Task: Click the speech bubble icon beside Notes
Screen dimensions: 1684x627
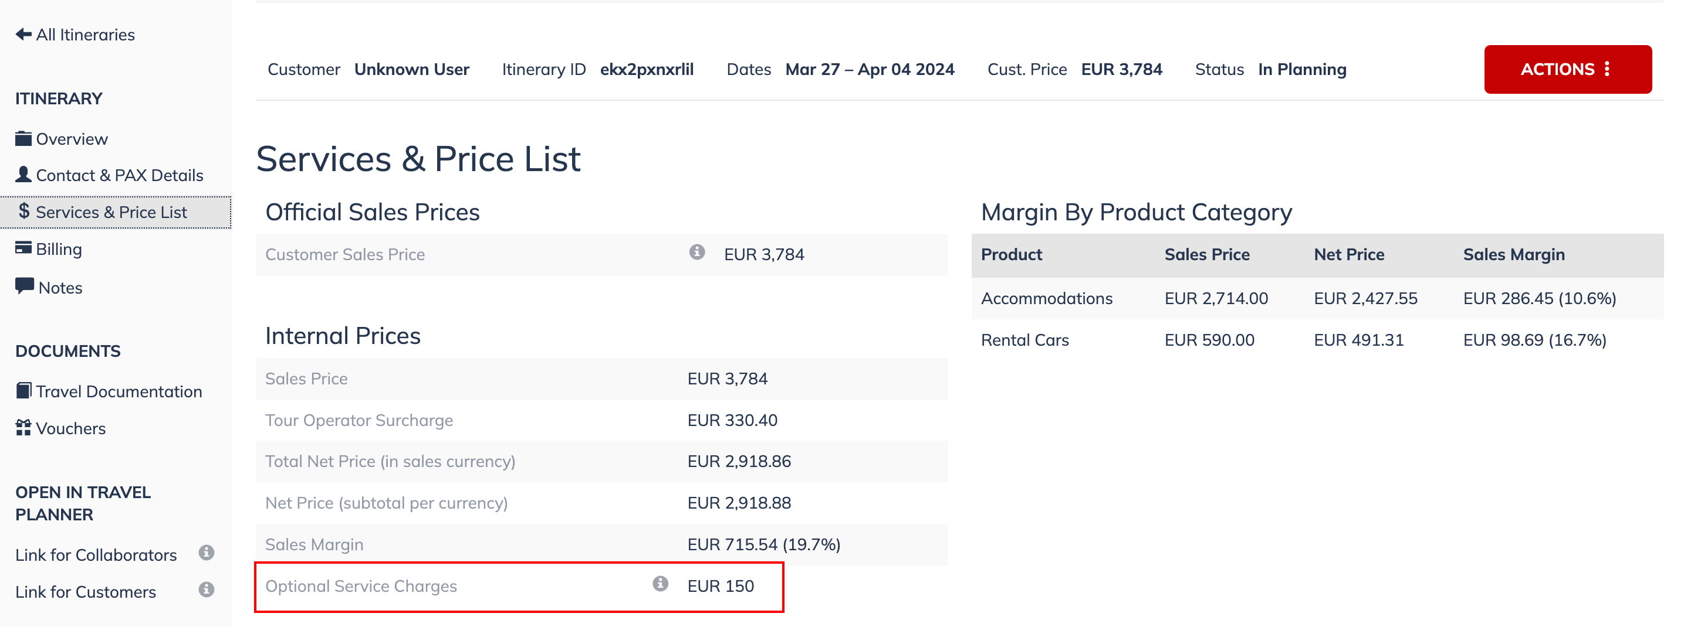Action: point(25,286)
